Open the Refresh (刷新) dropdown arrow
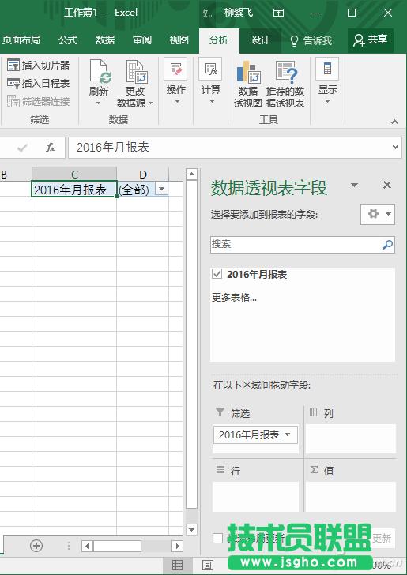This screenshot has height=575, width=407. pyautogui.click(x=98, y=103)
